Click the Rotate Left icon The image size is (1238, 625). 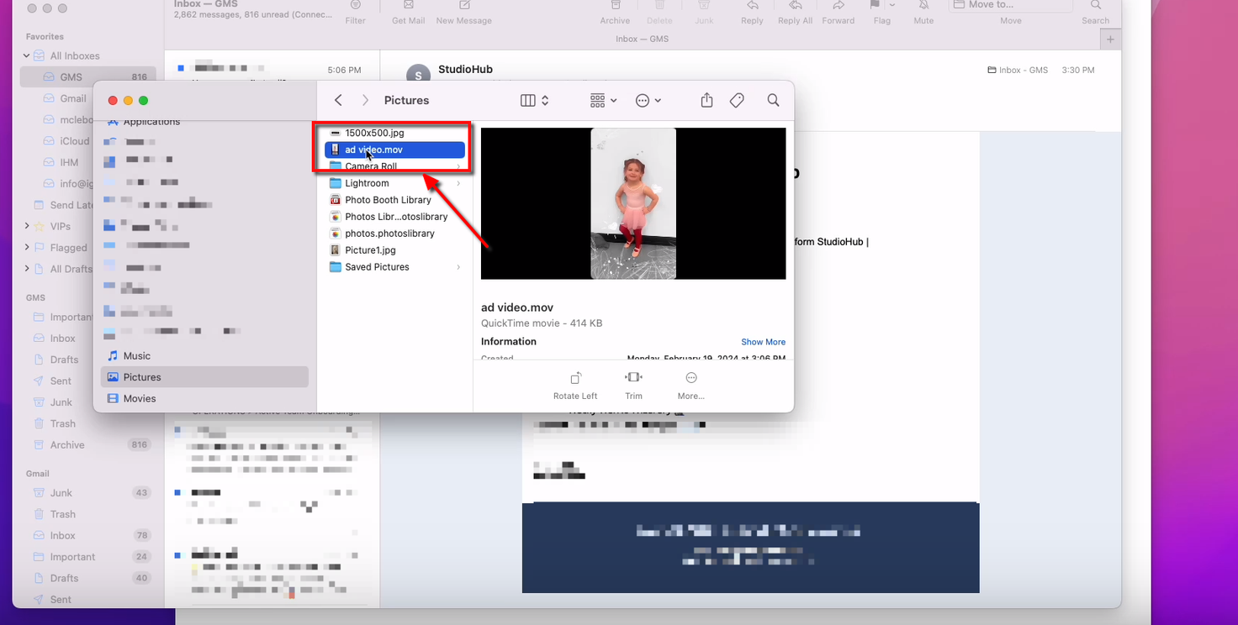(x=575, y=378)
